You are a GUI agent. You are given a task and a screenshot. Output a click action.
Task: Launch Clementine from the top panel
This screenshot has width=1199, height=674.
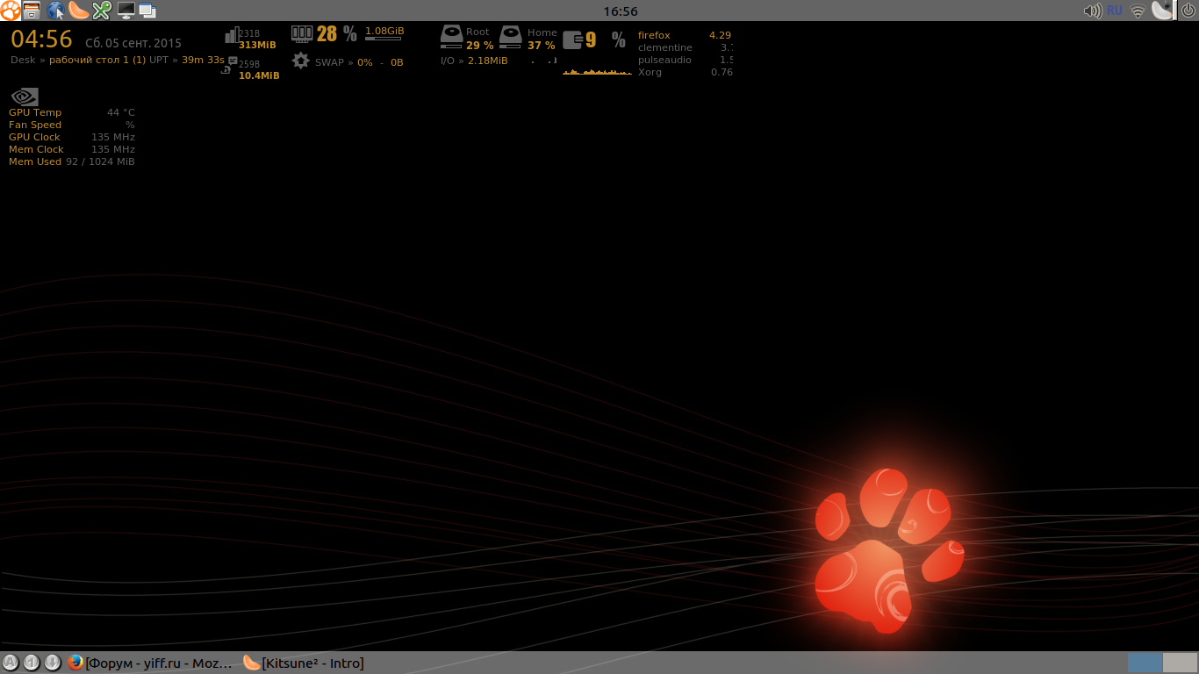coord(79,11)
